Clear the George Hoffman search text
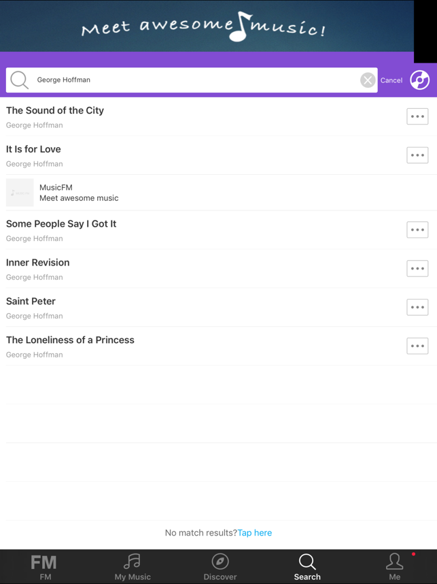Screen dimensions: 437x584 (368, 80)
